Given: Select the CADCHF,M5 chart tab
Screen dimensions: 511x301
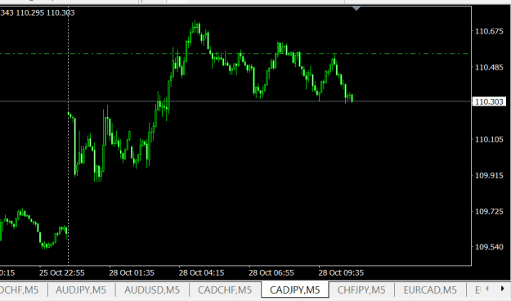Looking at the screenshot, I should 225,290.
